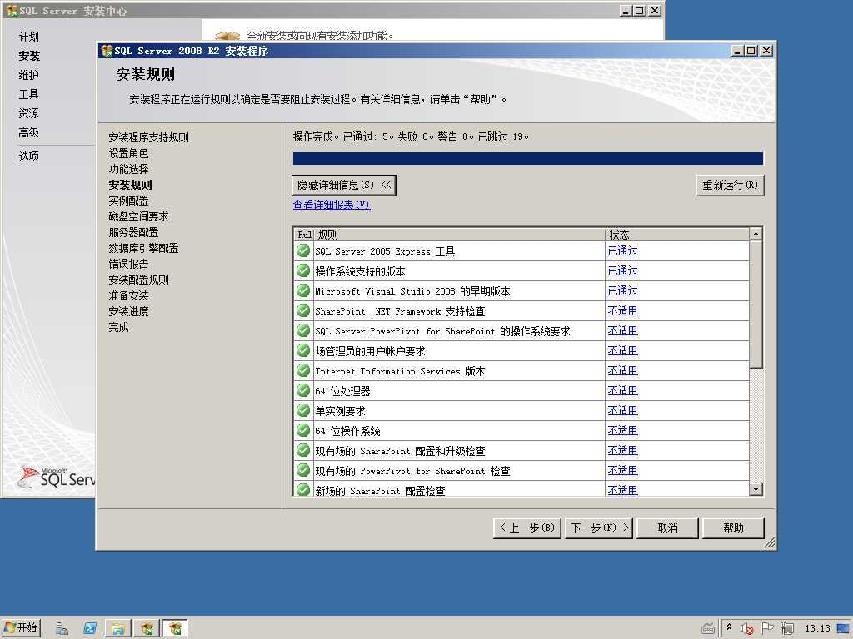This screenshot has width=853, height=639.
Task: Click rules list scroll up arrow
Action: point(756,234)
